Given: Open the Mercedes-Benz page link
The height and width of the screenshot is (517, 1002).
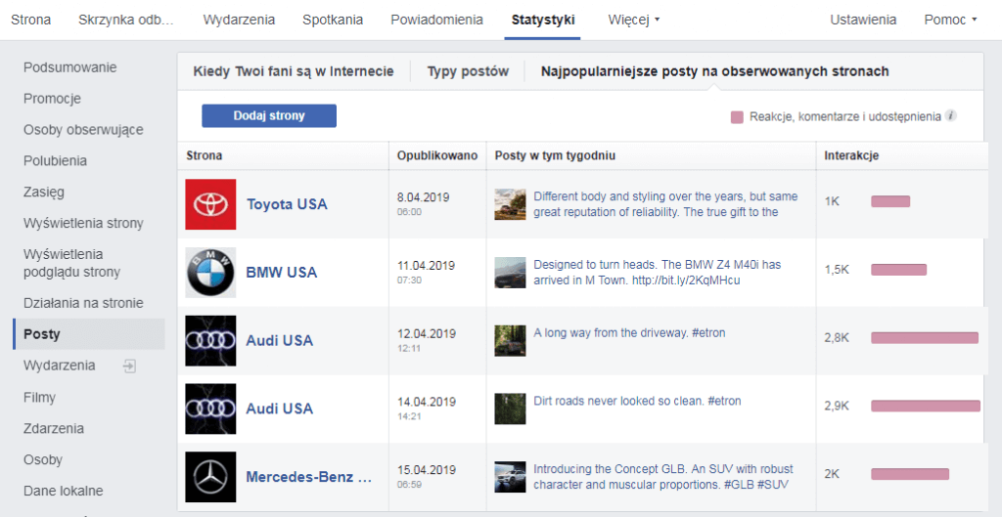Looking at the screenshot, I should [x=308, y=477].
